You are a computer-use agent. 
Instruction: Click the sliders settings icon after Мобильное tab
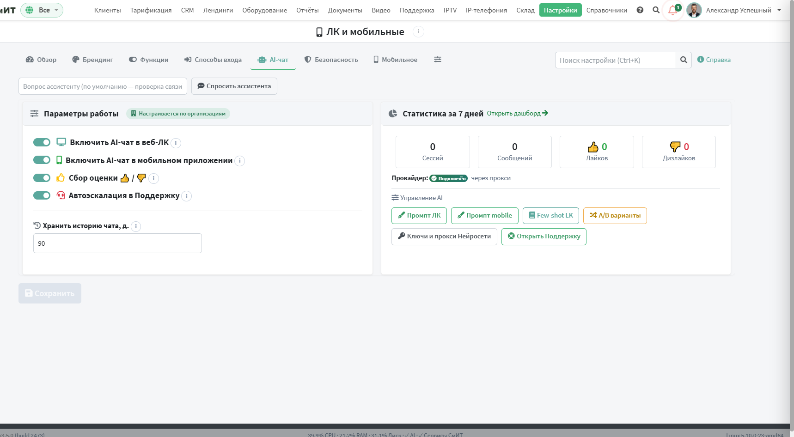[x=438, y=60]
